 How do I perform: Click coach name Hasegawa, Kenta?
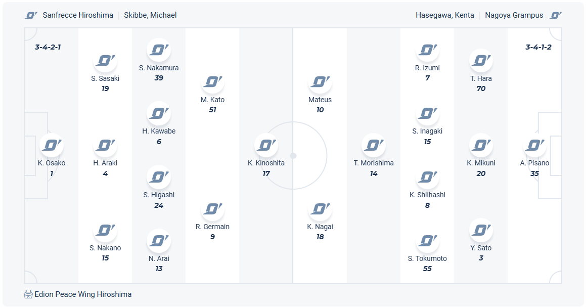pyautogui.click(x=444, y=15)
